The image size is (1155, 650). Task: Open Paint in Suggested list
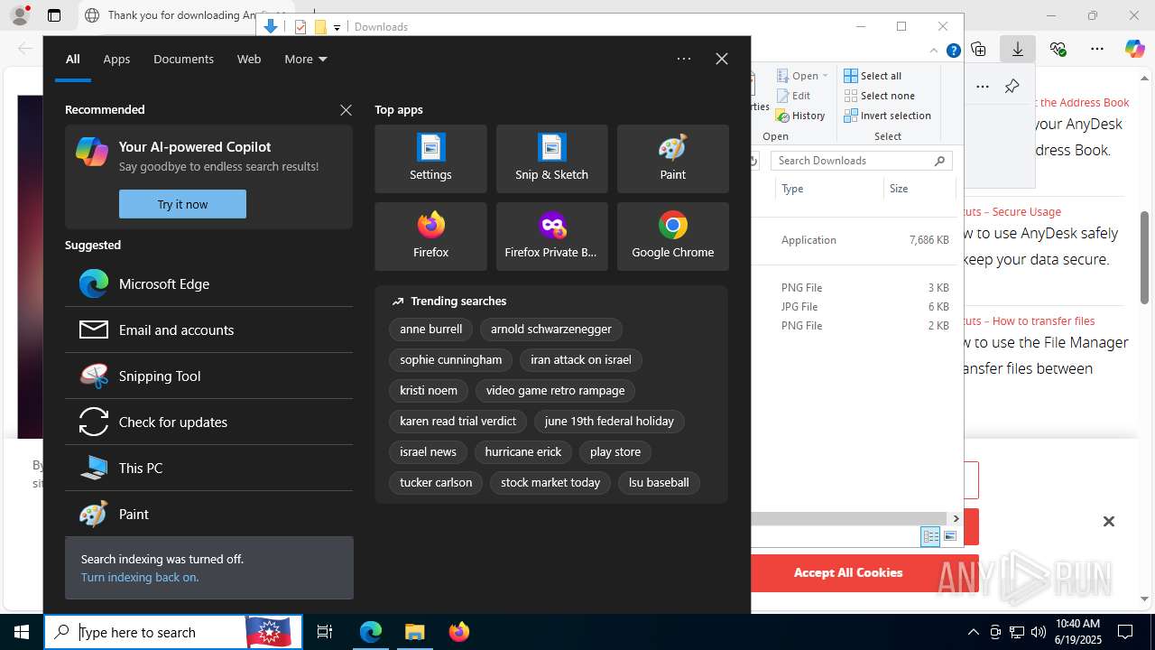click(x=208, y=514)
